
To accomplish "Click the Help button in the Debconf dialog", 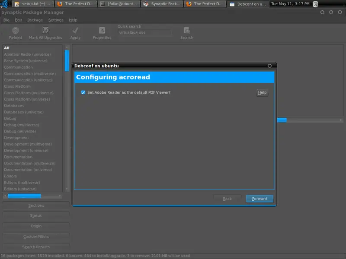I will click(262, 92).
